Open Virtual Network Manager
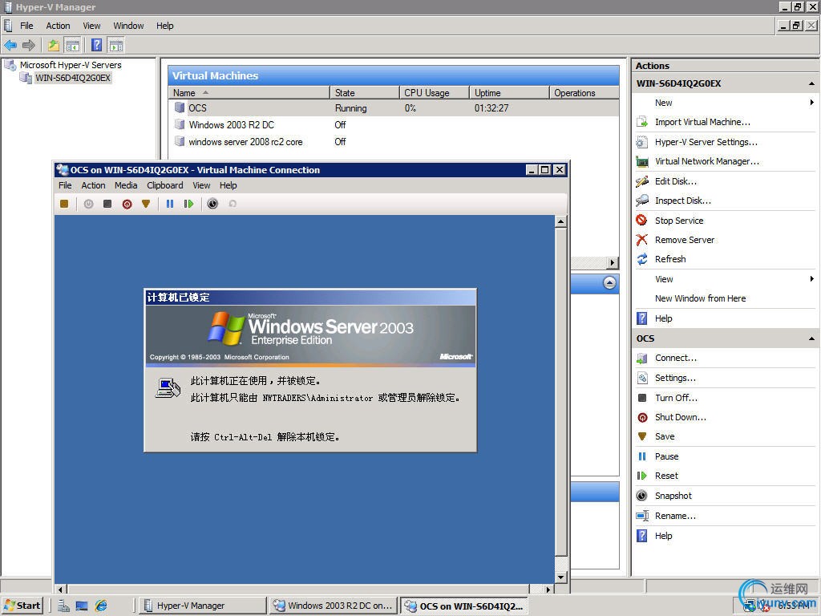Image resolution: width=821 pixels, height=616 pixels. [707, 161]
